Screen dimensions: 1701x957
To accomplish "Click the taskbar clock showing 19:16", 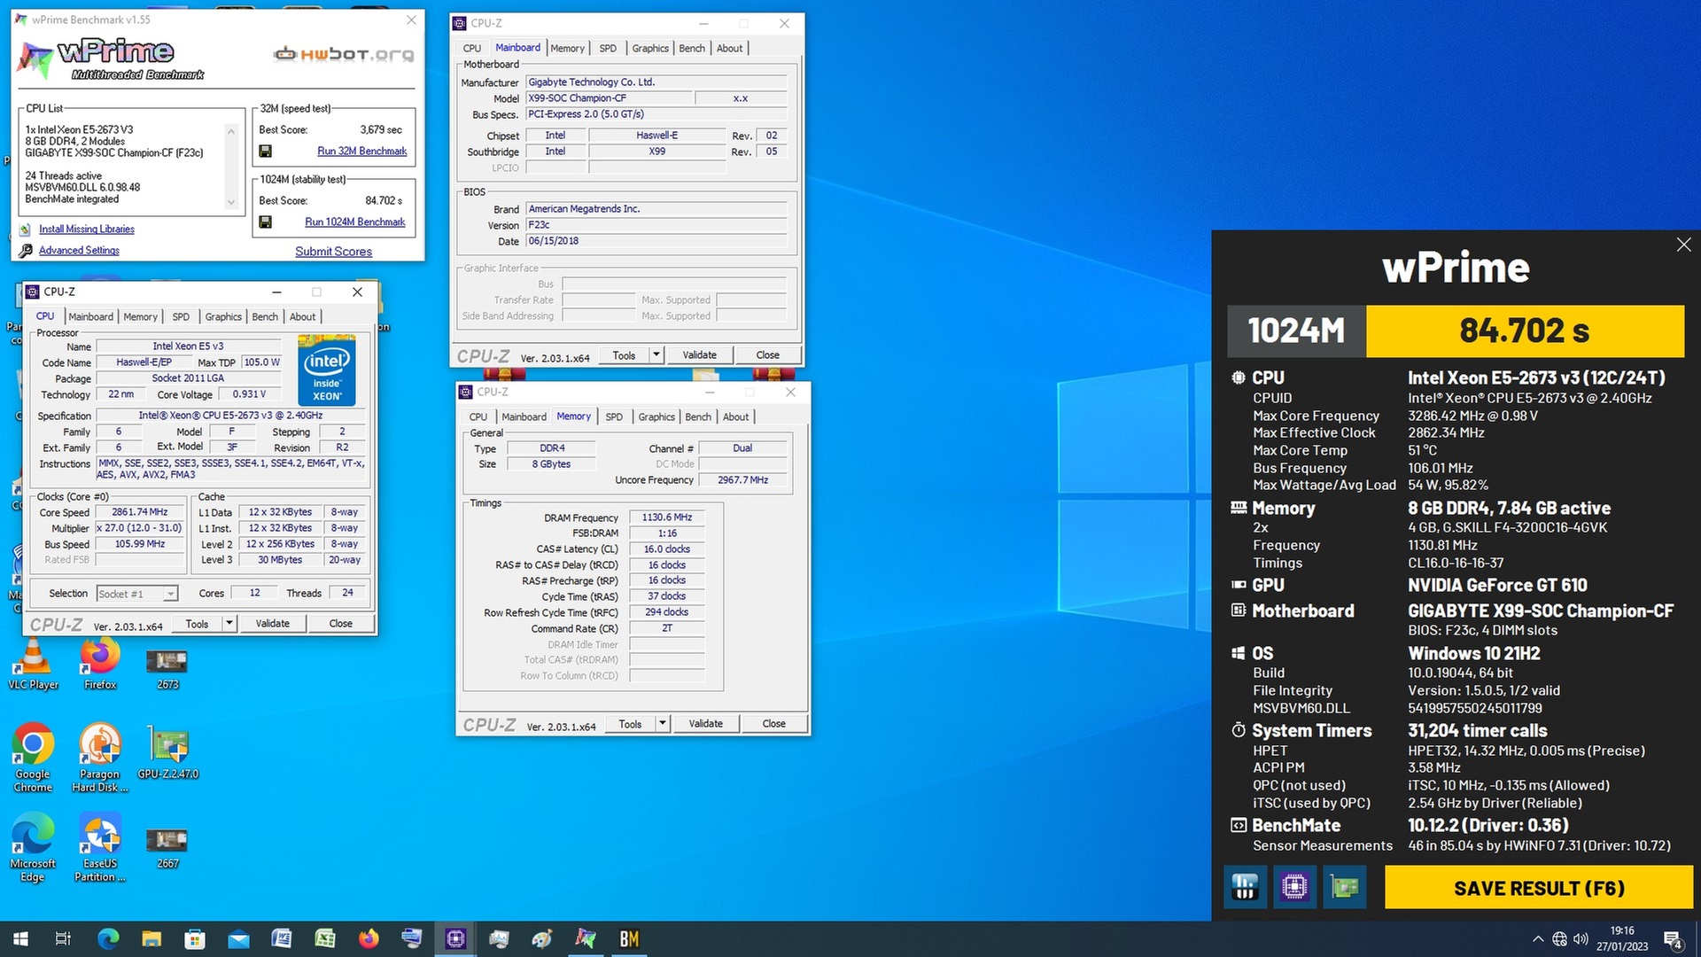I will (1622, 938).
